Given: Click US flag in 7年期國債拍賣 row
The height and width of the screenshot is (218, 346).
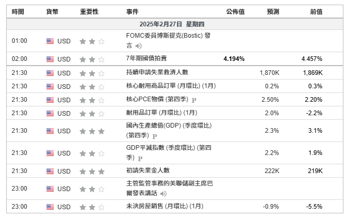Looking at the screenshot, I should point(50,59).
